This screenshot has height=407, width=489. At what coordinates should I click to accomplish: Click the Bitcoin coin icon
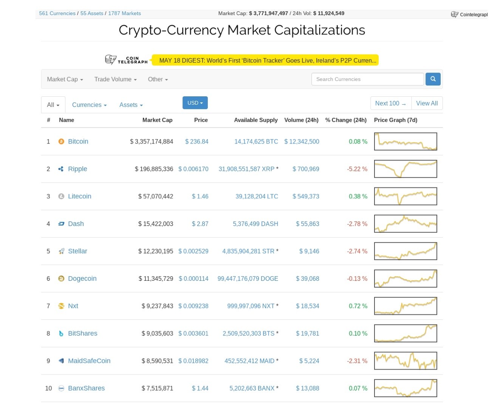click(x=61, y=141)
